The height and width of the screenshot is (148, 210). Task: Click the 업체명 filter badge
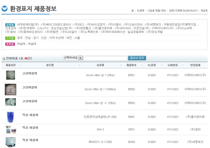pos(10,25)
